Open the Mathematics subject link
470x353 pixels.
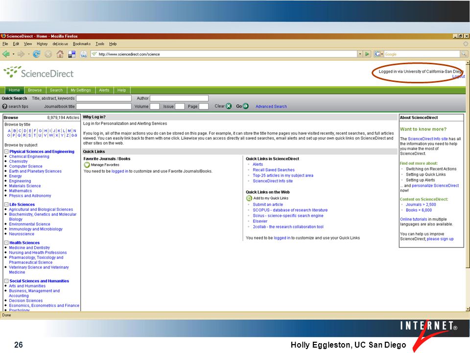[x=21, y=191]
